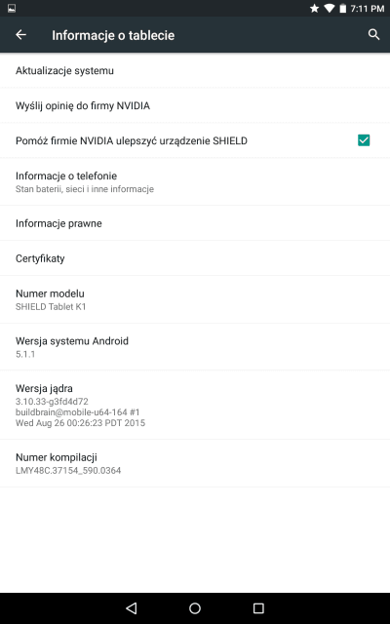Image resolution: width=390 pixels, height=624 pixels.
Task: Tap the battery icon in status bar
Action: (342, 9)
